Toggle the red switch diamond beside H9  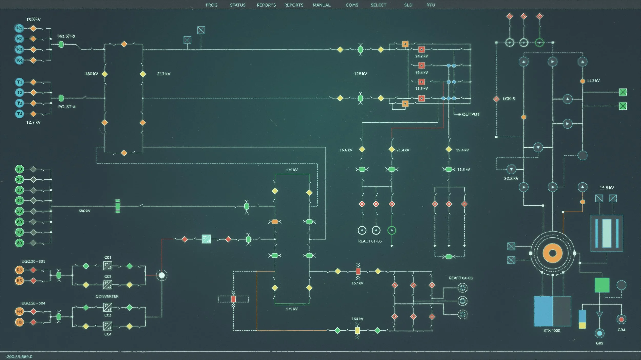click(x=33, y=322)
